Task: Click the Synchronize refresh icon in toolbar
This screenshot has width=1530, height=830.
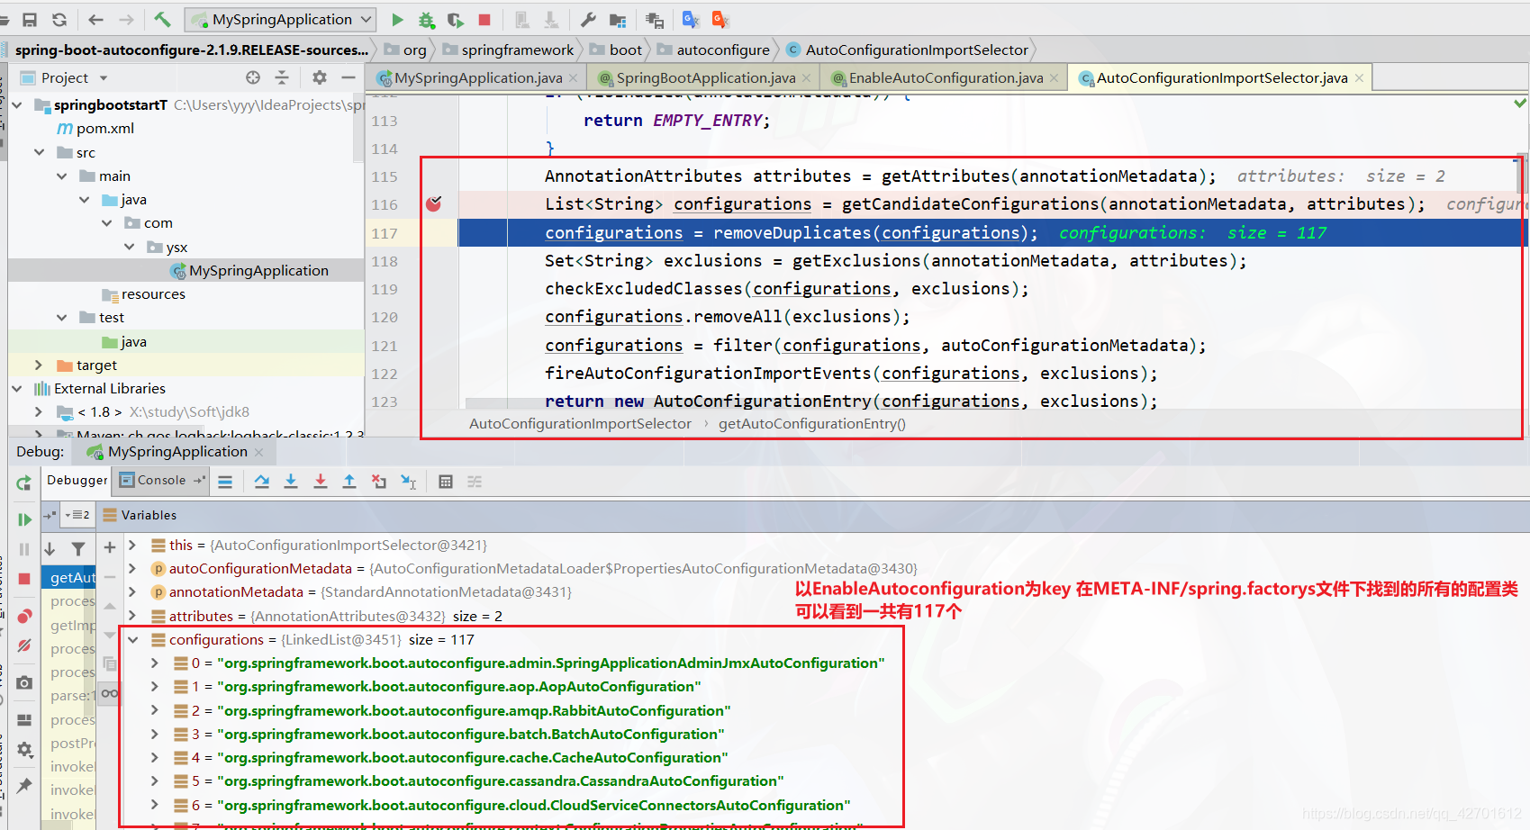Action: coord(59,20)
